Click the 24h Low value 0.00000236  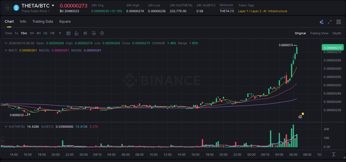coord(157,11)
